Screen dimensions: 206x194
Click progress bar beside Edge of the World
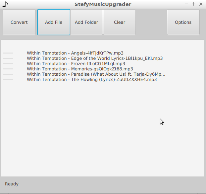click(8, 58)
